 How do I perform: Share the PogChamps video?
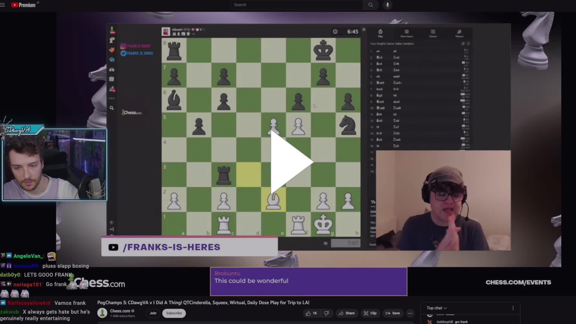pyautogui.click(x=346, y=313)
